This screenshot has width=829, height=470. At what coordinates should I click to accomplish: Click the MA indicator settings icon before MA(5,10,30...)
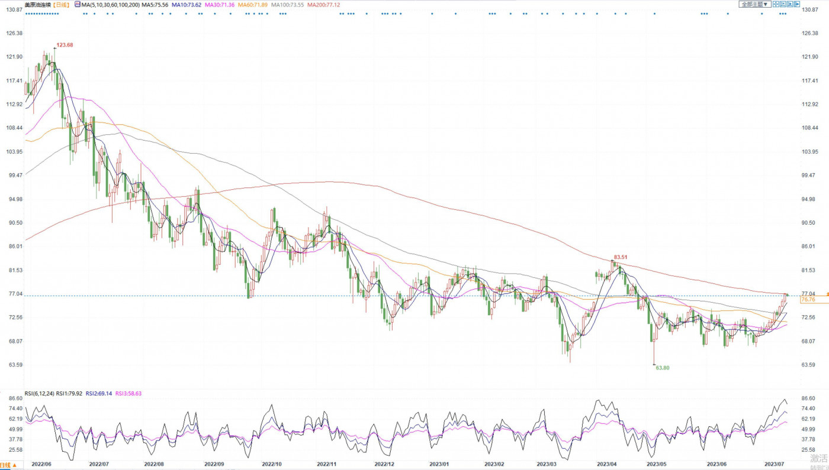pos(78,5)
